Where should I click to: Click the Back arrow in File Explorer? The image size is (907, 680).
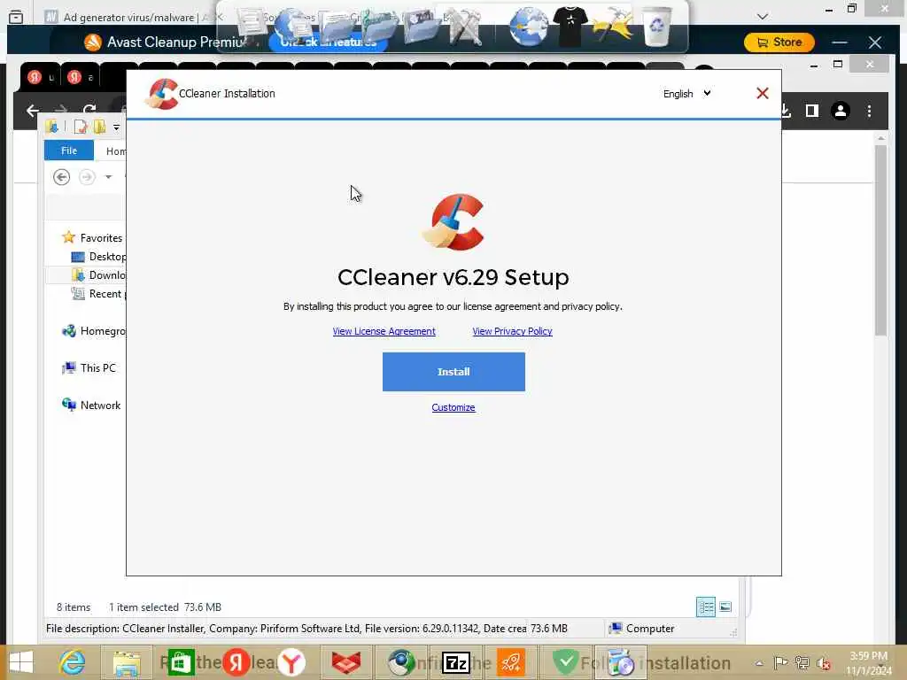[x=61, y=177]
